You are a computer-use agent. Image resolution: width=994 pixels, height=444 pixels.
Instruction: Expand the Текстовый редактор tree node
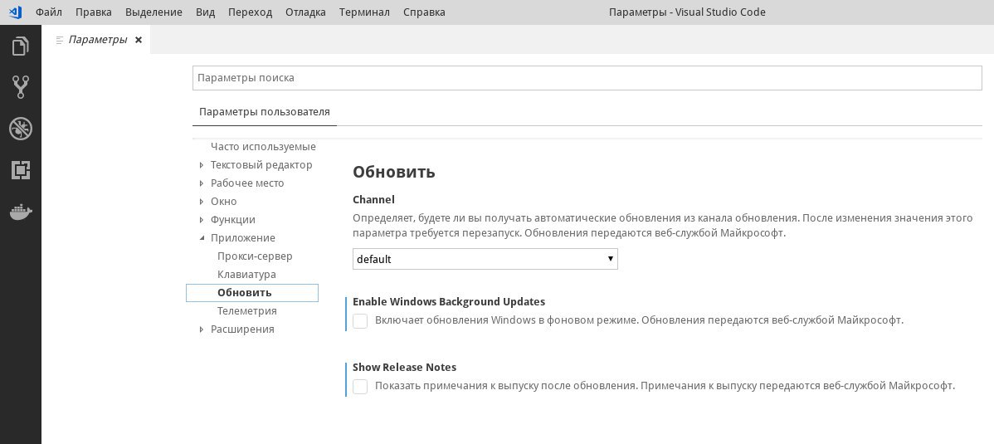202,165
